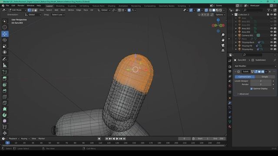
Task: Click the Levels Viewport value field
Action: 261,81
